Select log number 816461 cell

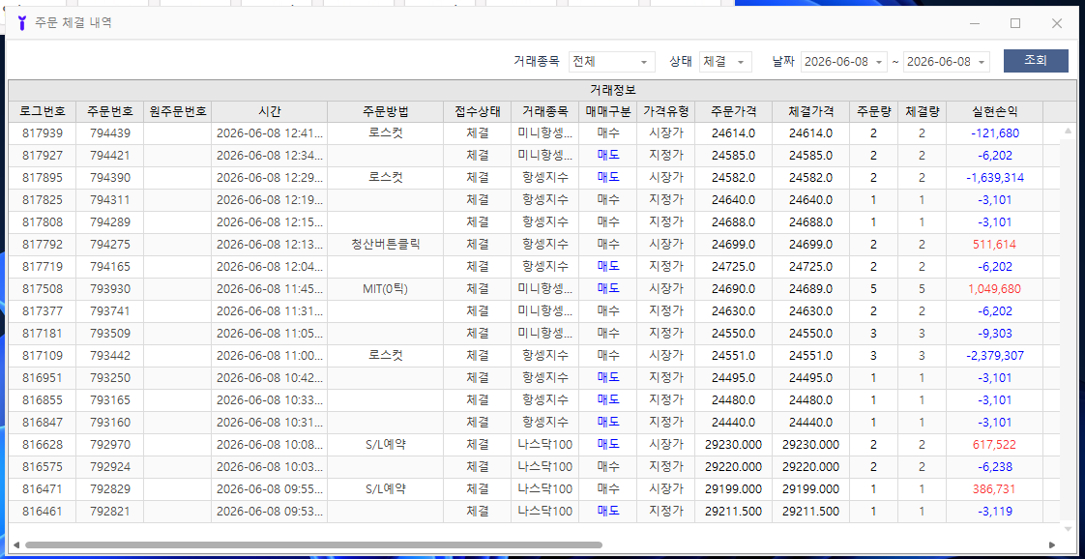pyautogui.click(x=43, y=512)
